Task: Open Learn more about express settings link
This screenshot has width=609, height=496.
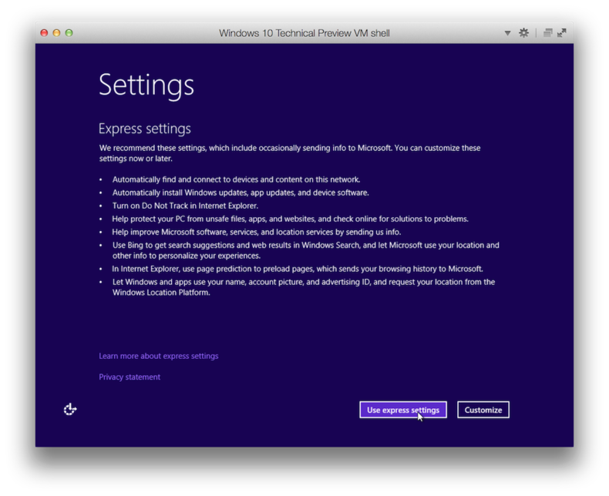Action: pos(159,356)
